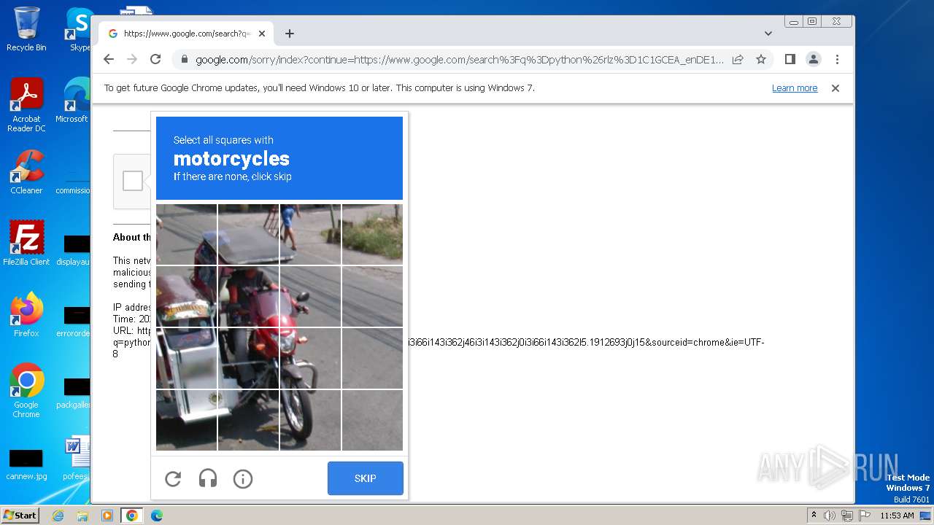Open Chrome three-dot menu

click(837, 59)
